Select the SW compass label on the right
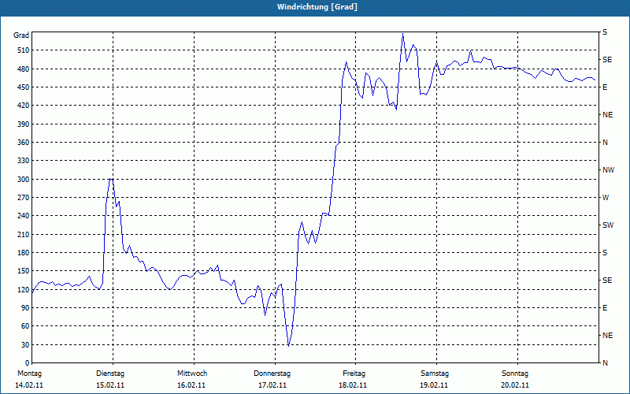Viewport: 630px width, 394px height. (x=607, y=225)
